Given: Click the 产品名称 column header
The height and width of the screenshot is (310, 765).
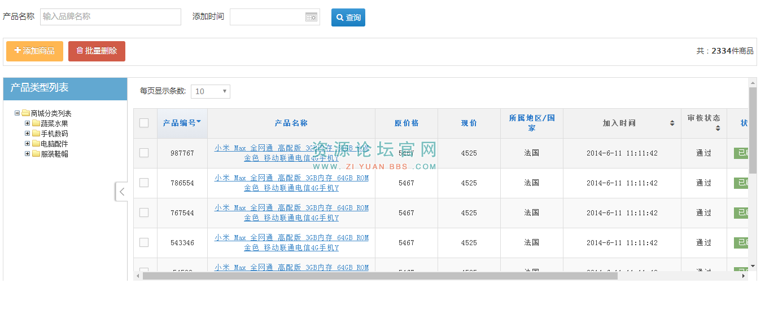Looking at the screenshot, I should 291,123.
